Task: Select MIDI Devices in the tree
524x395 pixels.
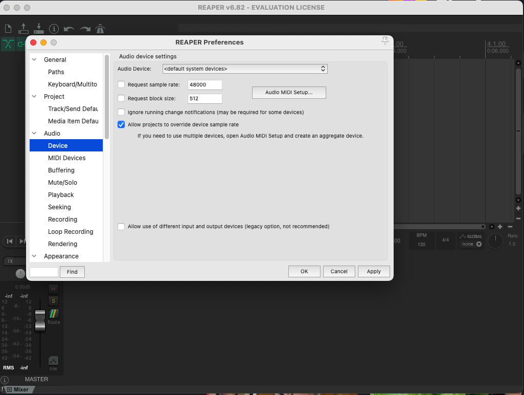Action: pyautogui.click(x=67, y=158)
